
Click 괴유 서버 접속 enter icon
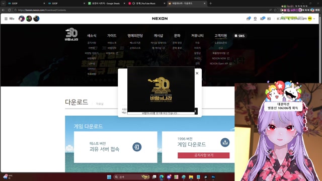[137, 147]
